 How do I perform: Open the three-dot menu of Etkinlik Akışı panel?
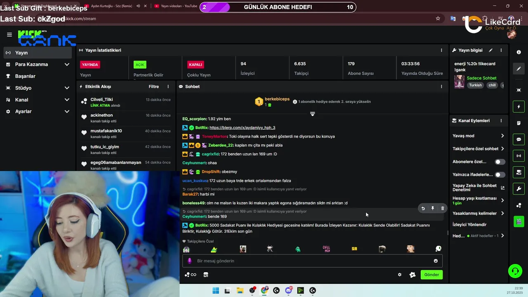[x=168, y=87]
